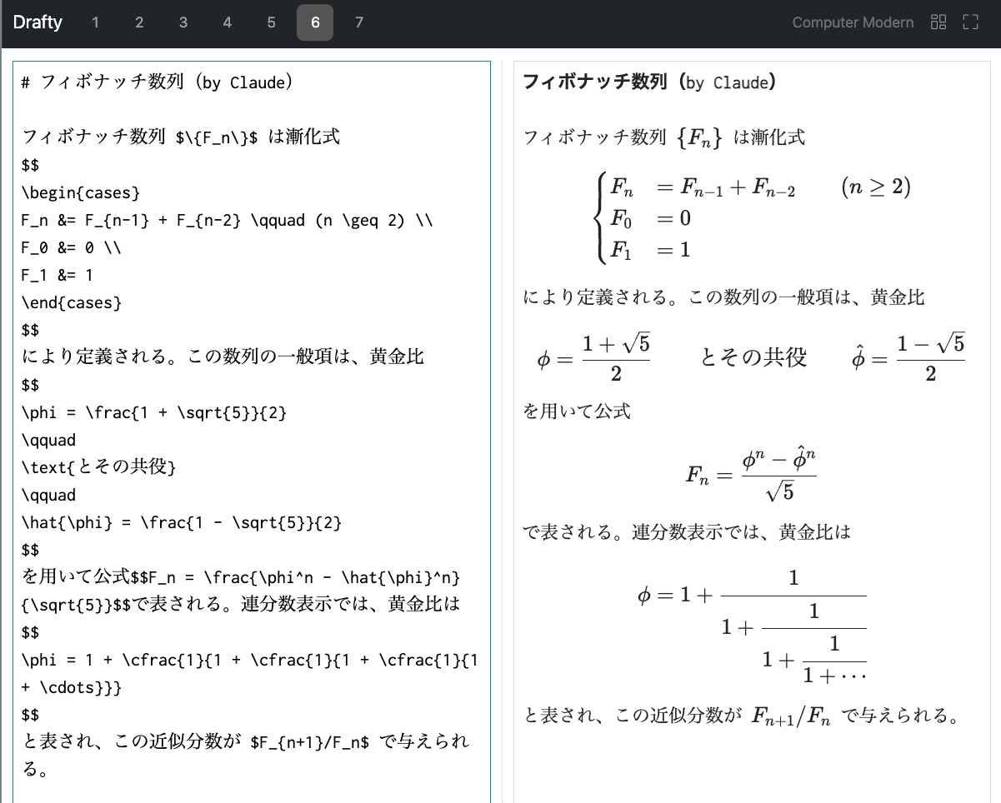1001x803 pixels.
Task: Open the Computer Modern font selector
Action: [853, 22]
